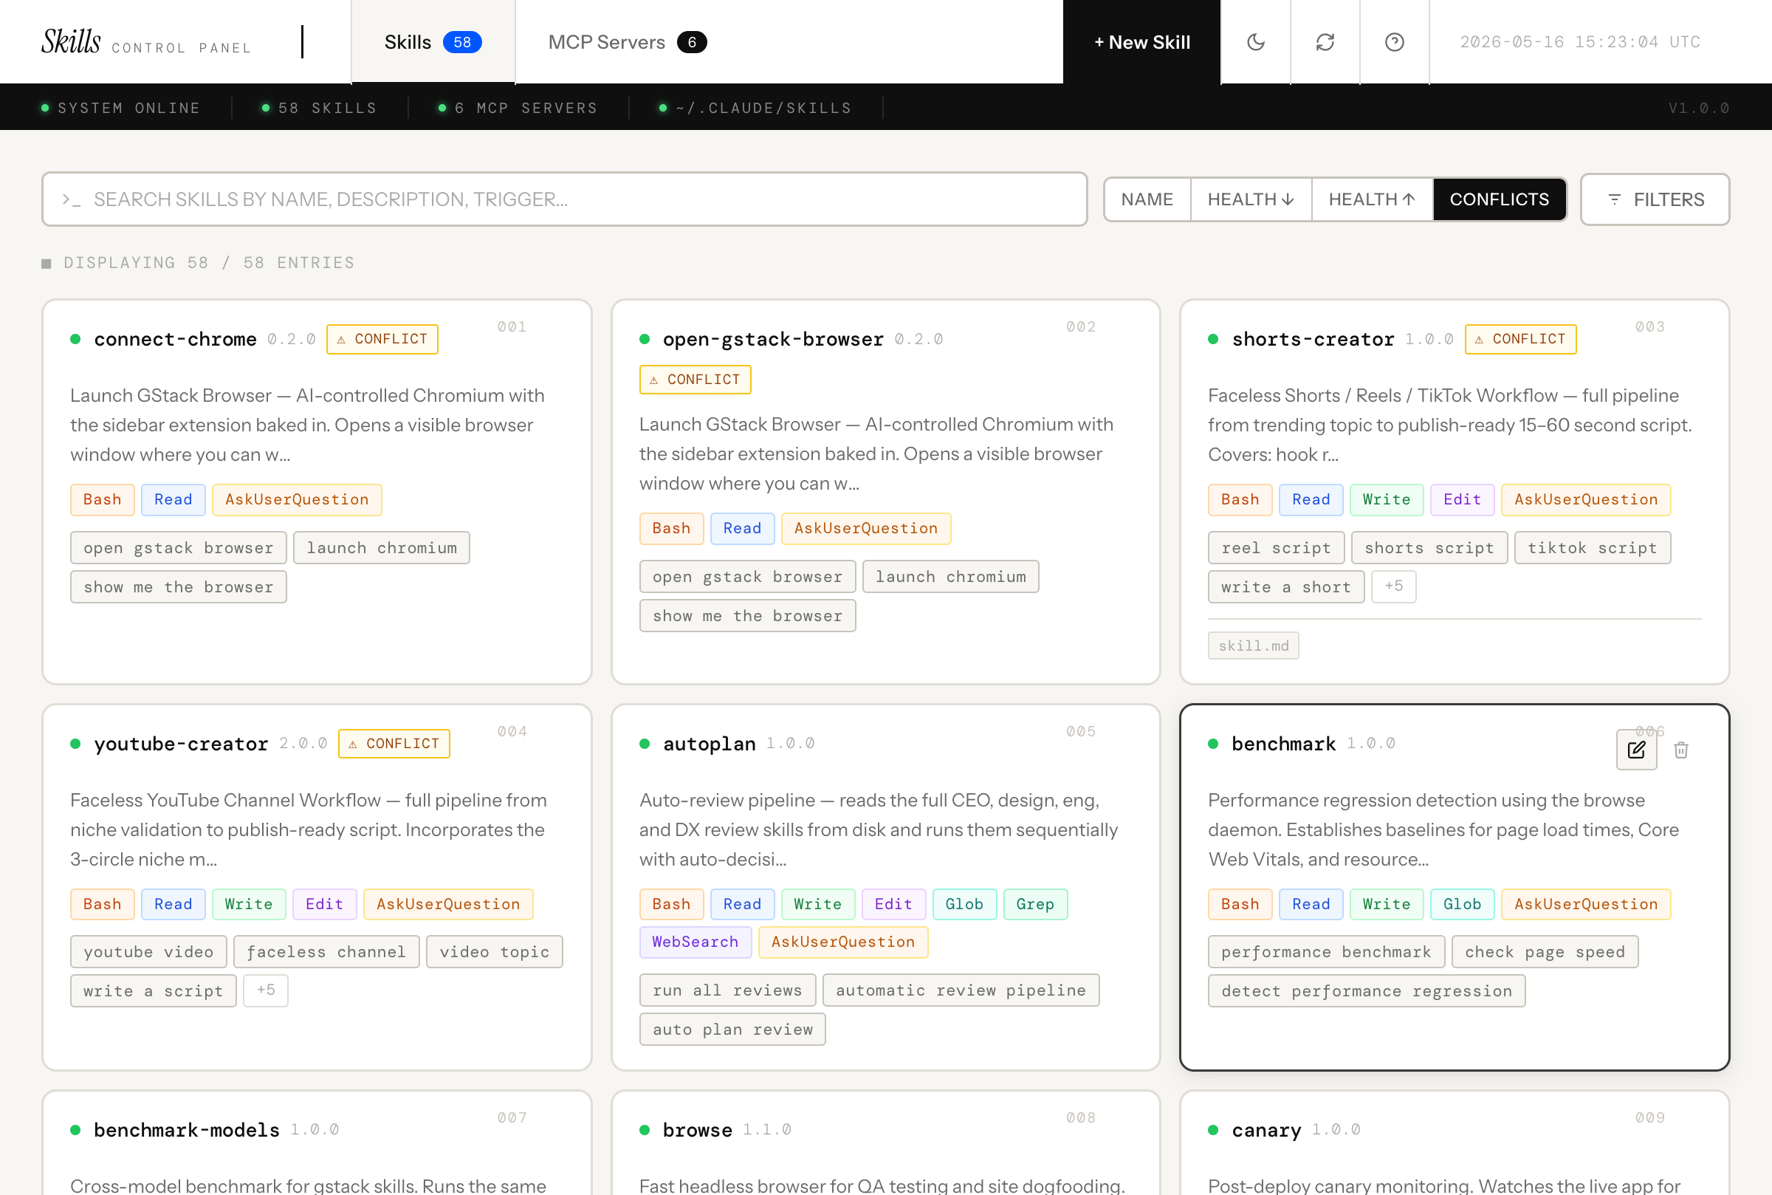Focus the search skills input field
Image resolution: width=1772 pixels, height=1195 pixels.
coord(565,199)
